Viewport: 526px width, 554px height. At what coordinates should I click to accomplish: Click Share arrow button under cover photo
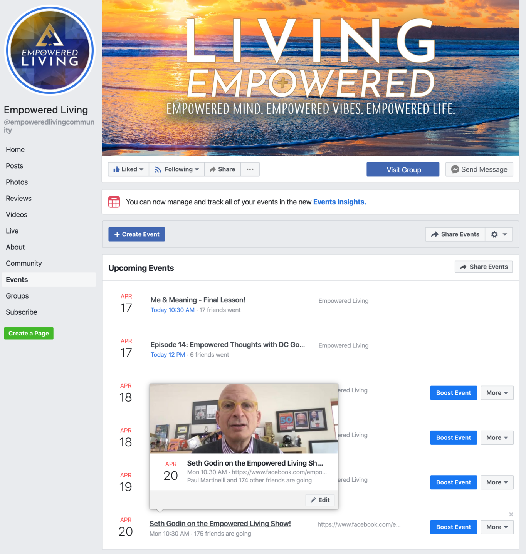tap(222, 169)
